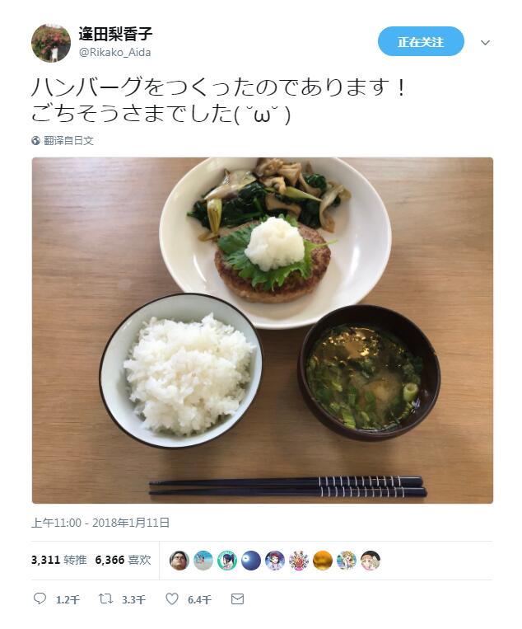The image size is (522, 629).
Task: Click the globe translate icon
Action: (x=35, y=140)
